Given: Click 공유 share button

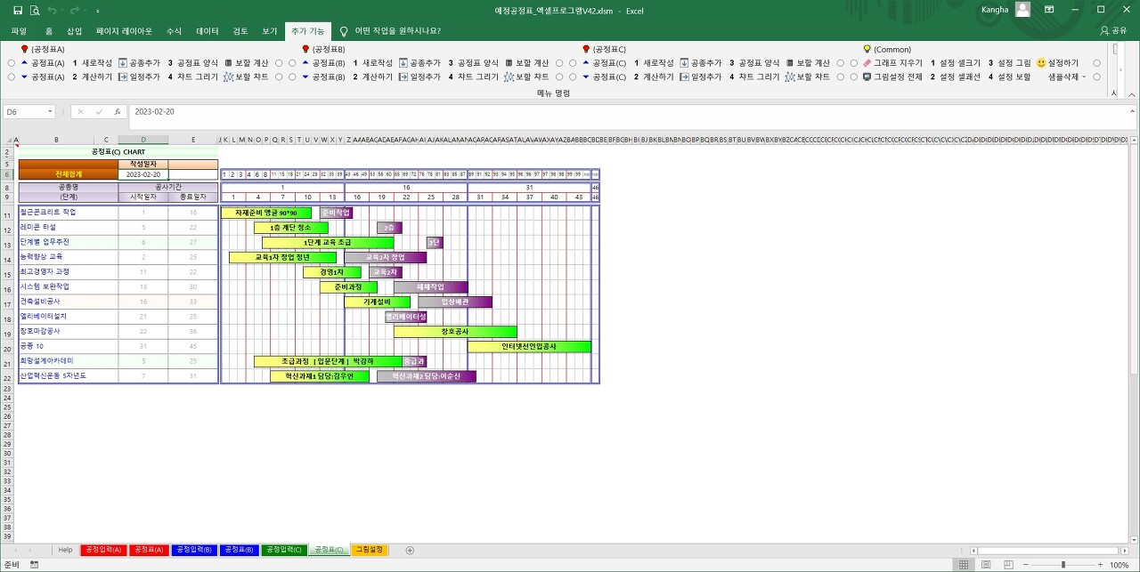Looking at the screenshot, I should [1114, 31].
